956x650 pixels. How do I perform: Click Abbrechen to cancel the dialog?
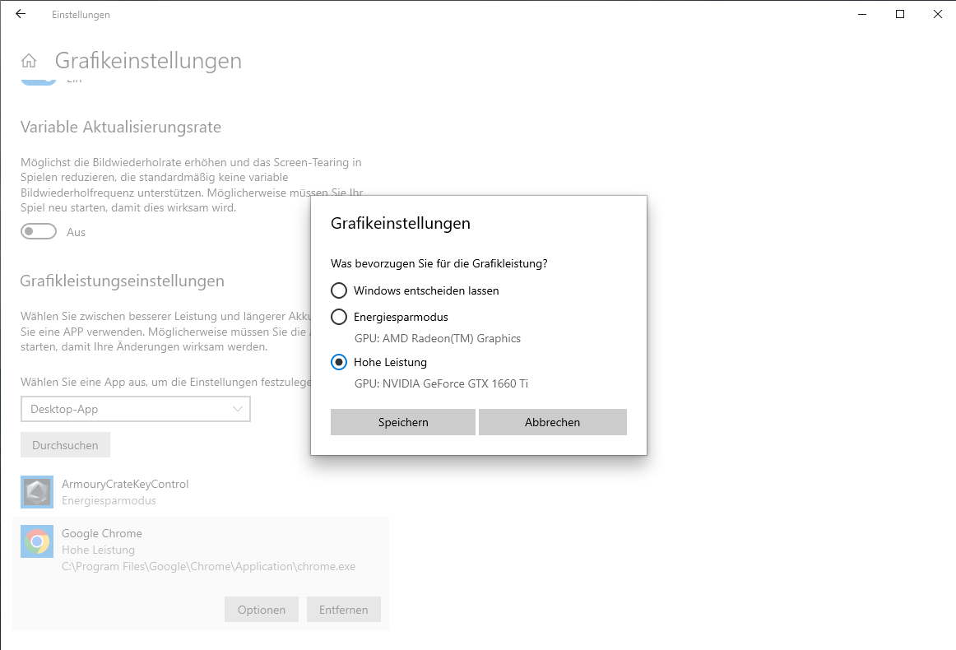[x=552, y=422]
